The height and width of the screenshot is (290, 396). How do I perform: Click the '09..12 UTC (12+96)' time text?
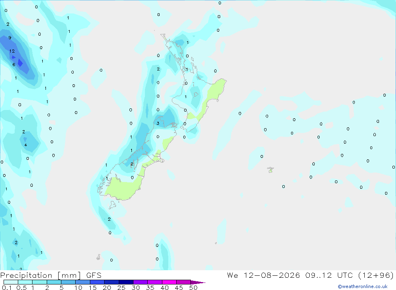tap(350, 275)
